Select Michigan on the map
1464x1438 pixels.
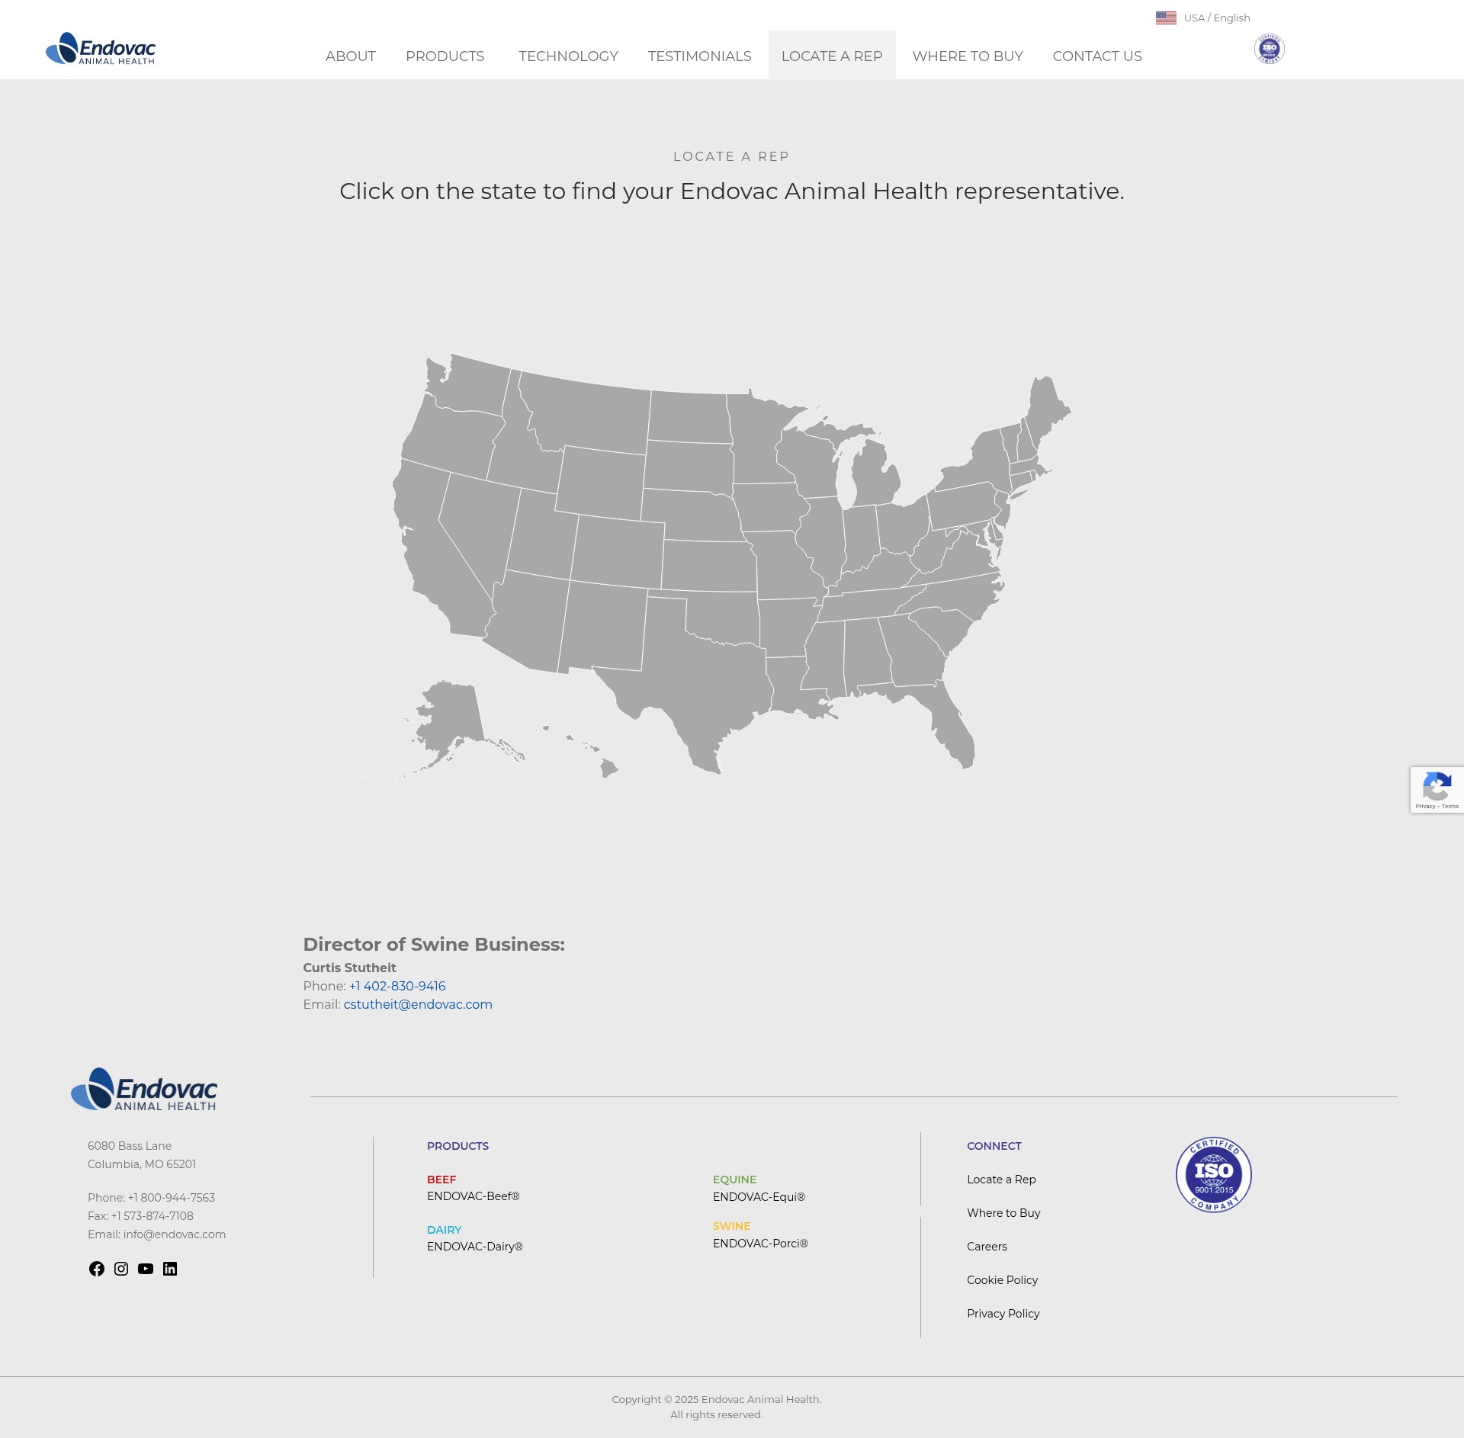click(873, 477)
